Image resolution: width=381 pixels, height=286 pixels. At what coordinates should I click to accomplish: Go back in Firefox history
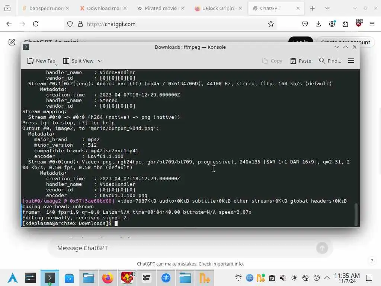tap(9, 24)
